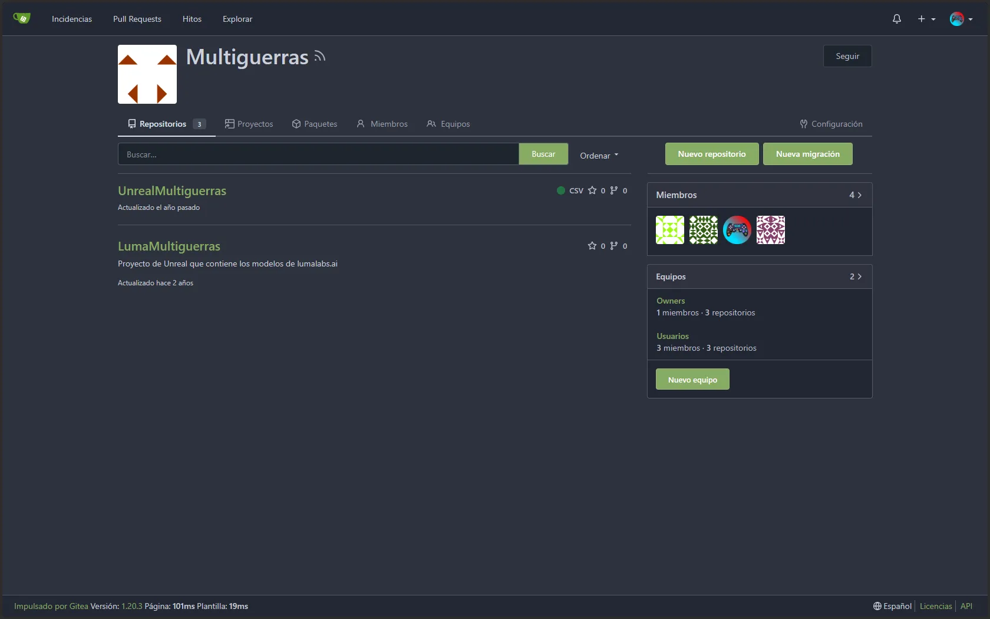Click the Nuevo repositorio button

coord(712,154)
